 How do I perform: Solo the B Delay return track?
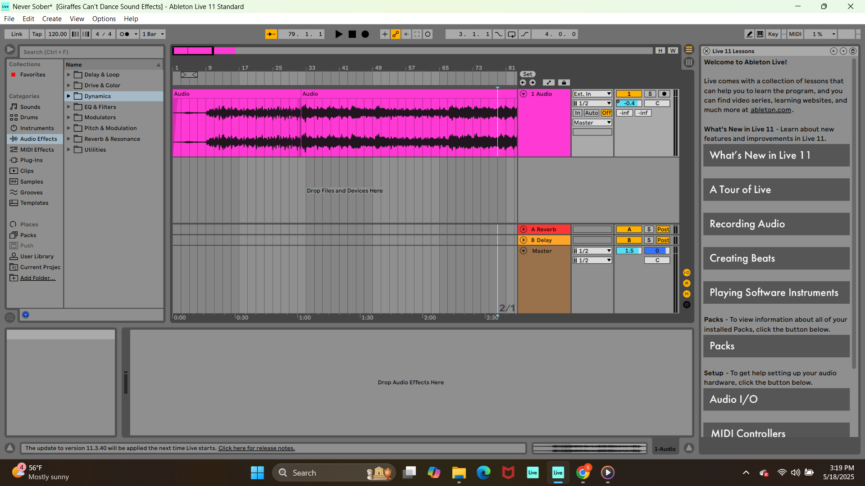pos(649,240)
